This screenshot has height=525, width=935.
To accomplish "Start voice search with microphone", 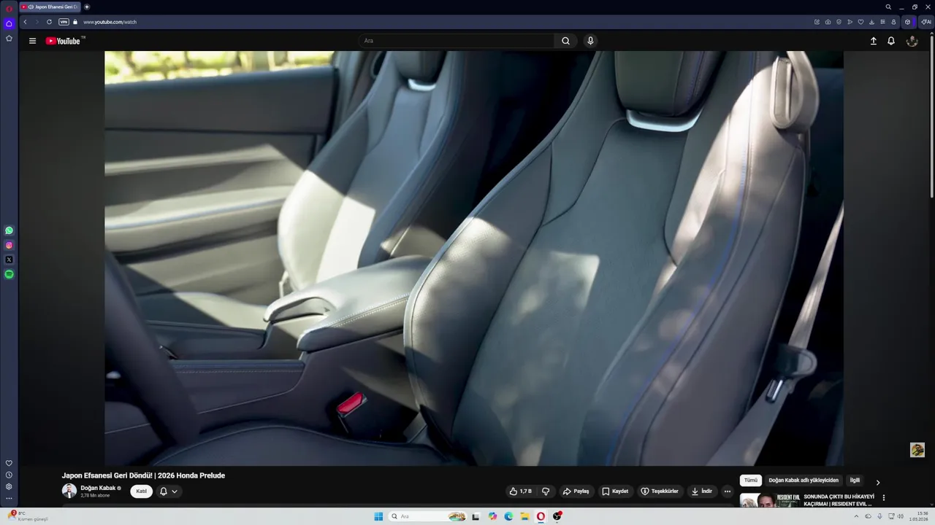I will click(590, 41).
